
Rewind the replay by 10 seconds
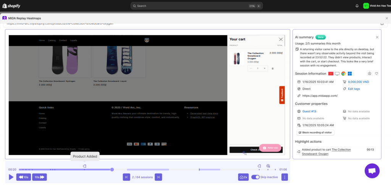tap(24, 177)
